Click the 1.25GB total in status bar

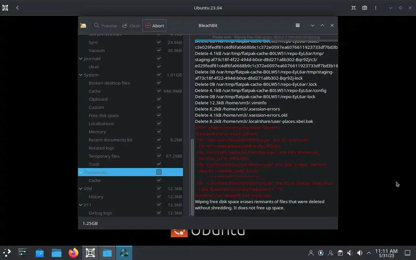(90, 223)
